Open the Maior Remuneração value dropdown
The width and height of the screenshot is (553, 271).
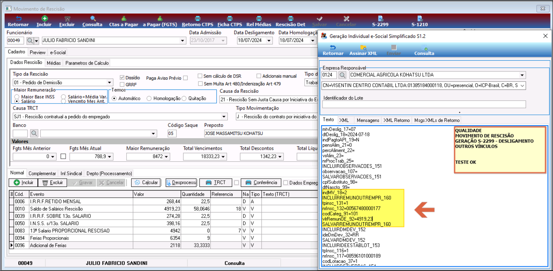[x=167, y=157]
